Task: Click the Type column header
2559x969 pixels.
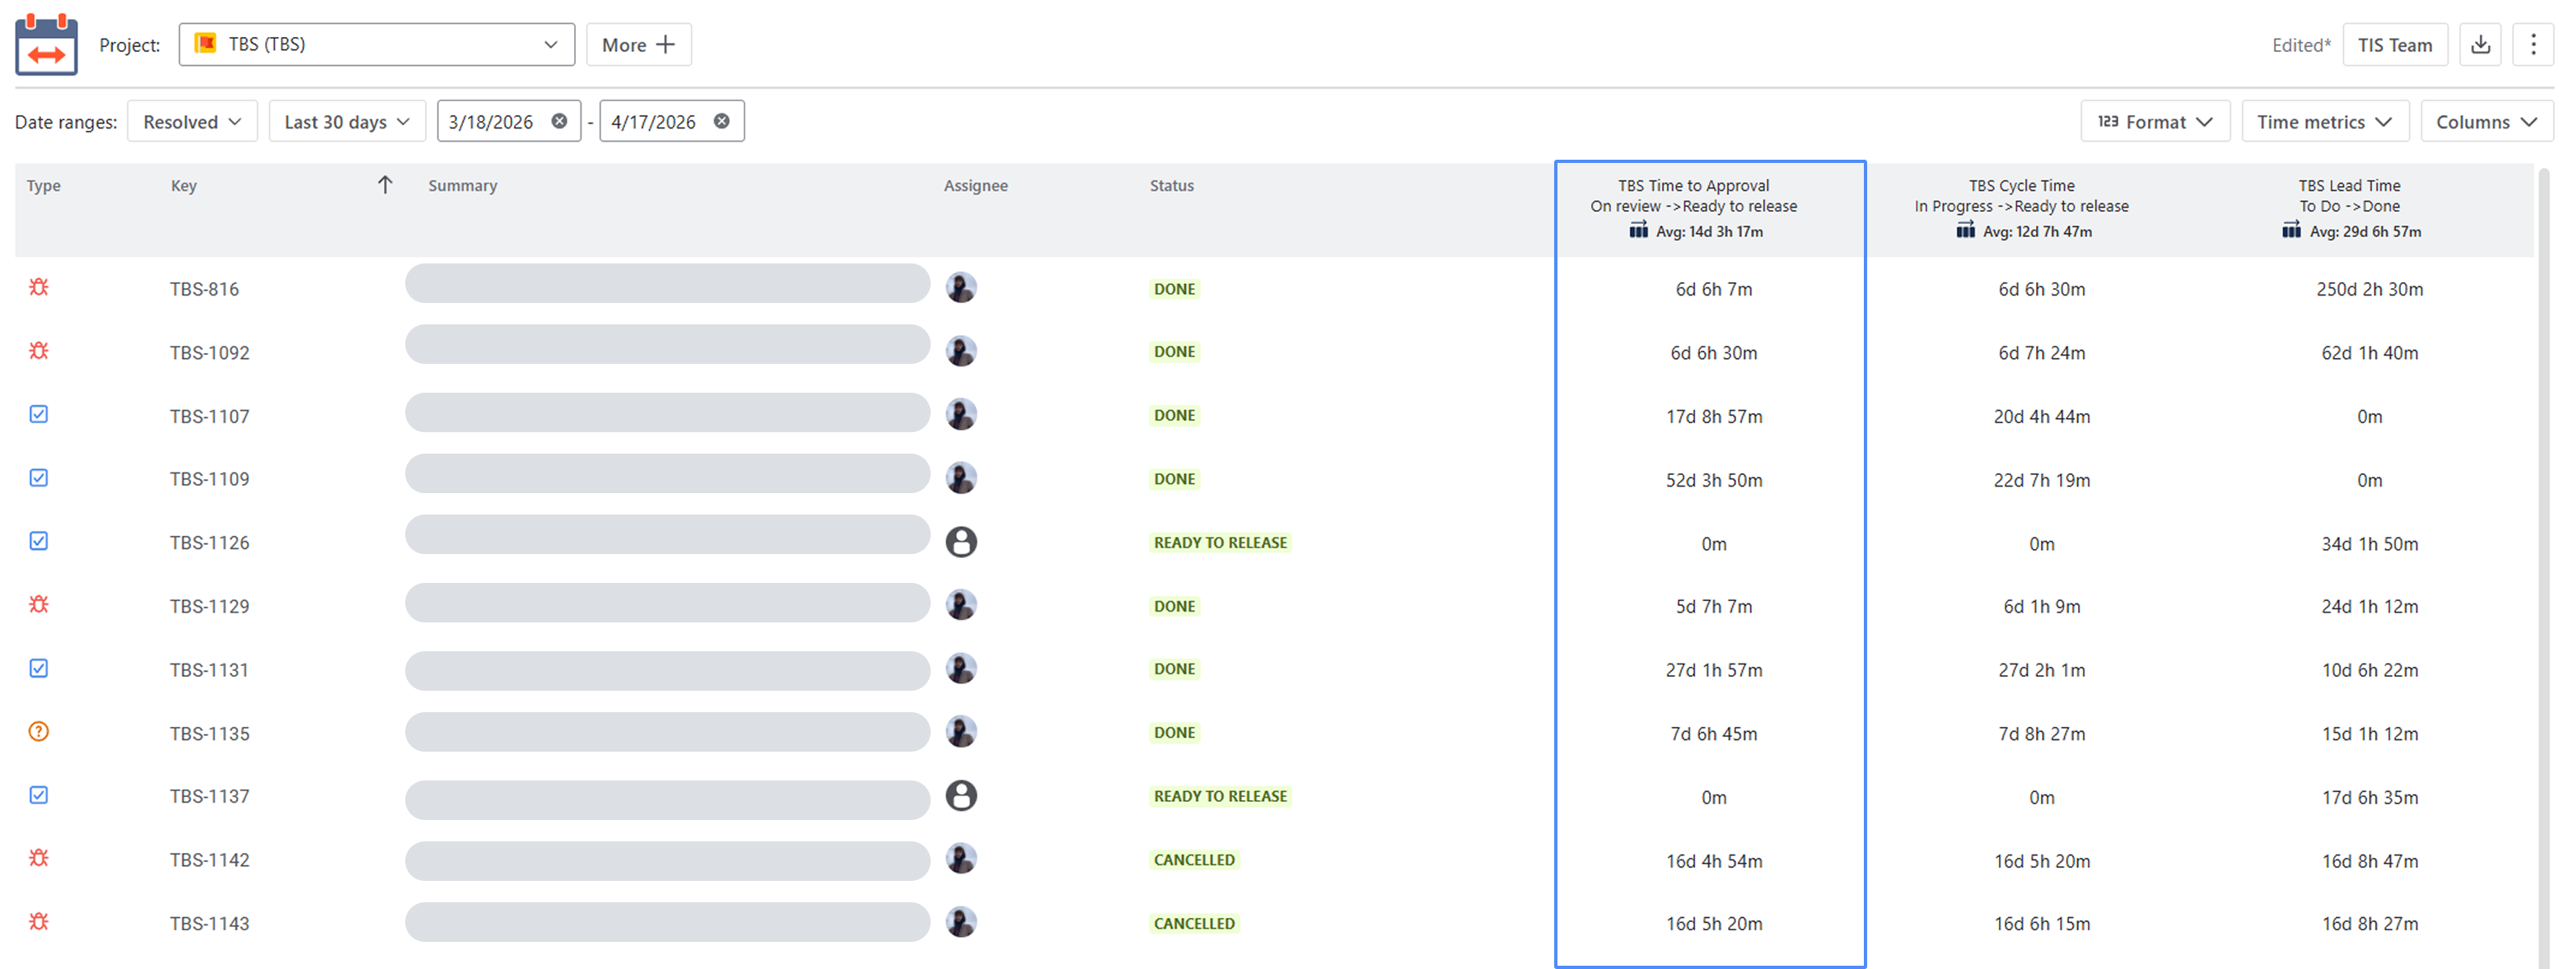Action: tap(43, 186)
